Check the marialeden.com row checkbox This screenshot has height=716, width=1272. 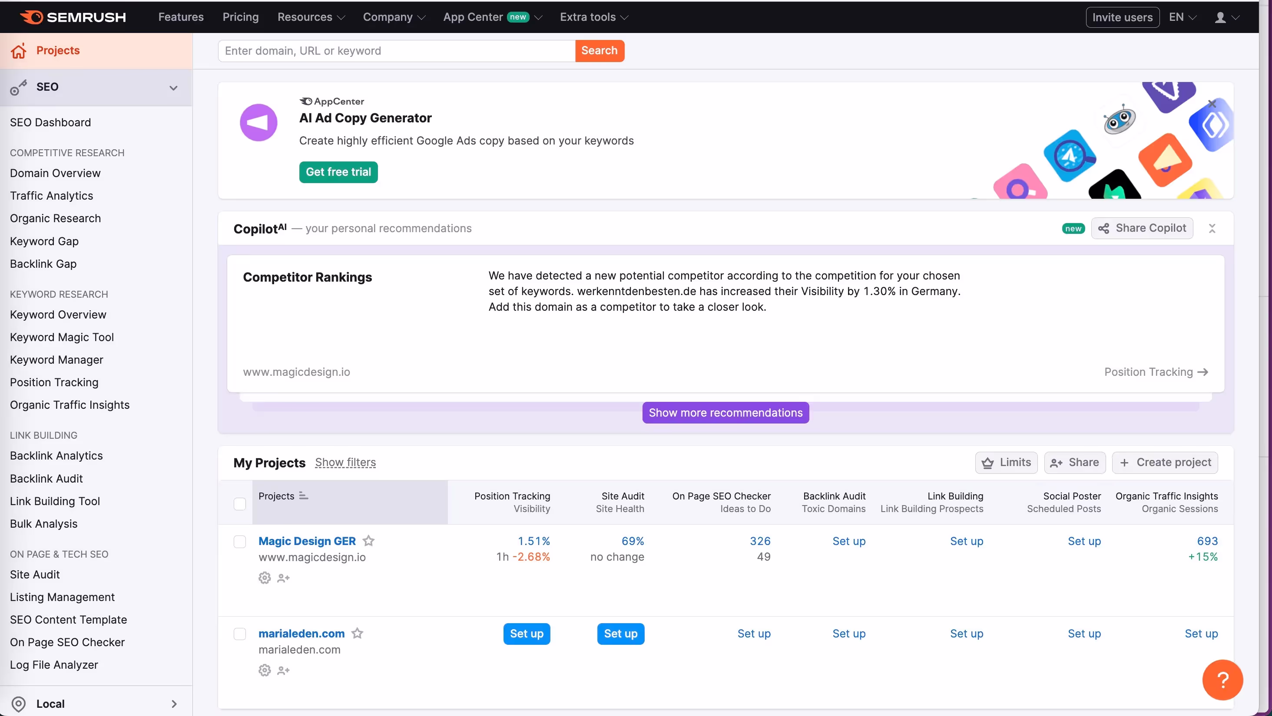pos(240,634)
